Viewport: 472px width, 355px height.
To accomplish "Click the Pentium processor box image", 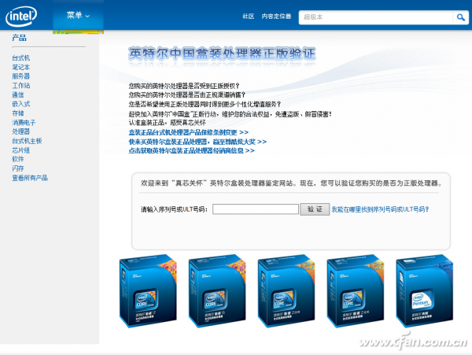I will (x=425, y=291).
